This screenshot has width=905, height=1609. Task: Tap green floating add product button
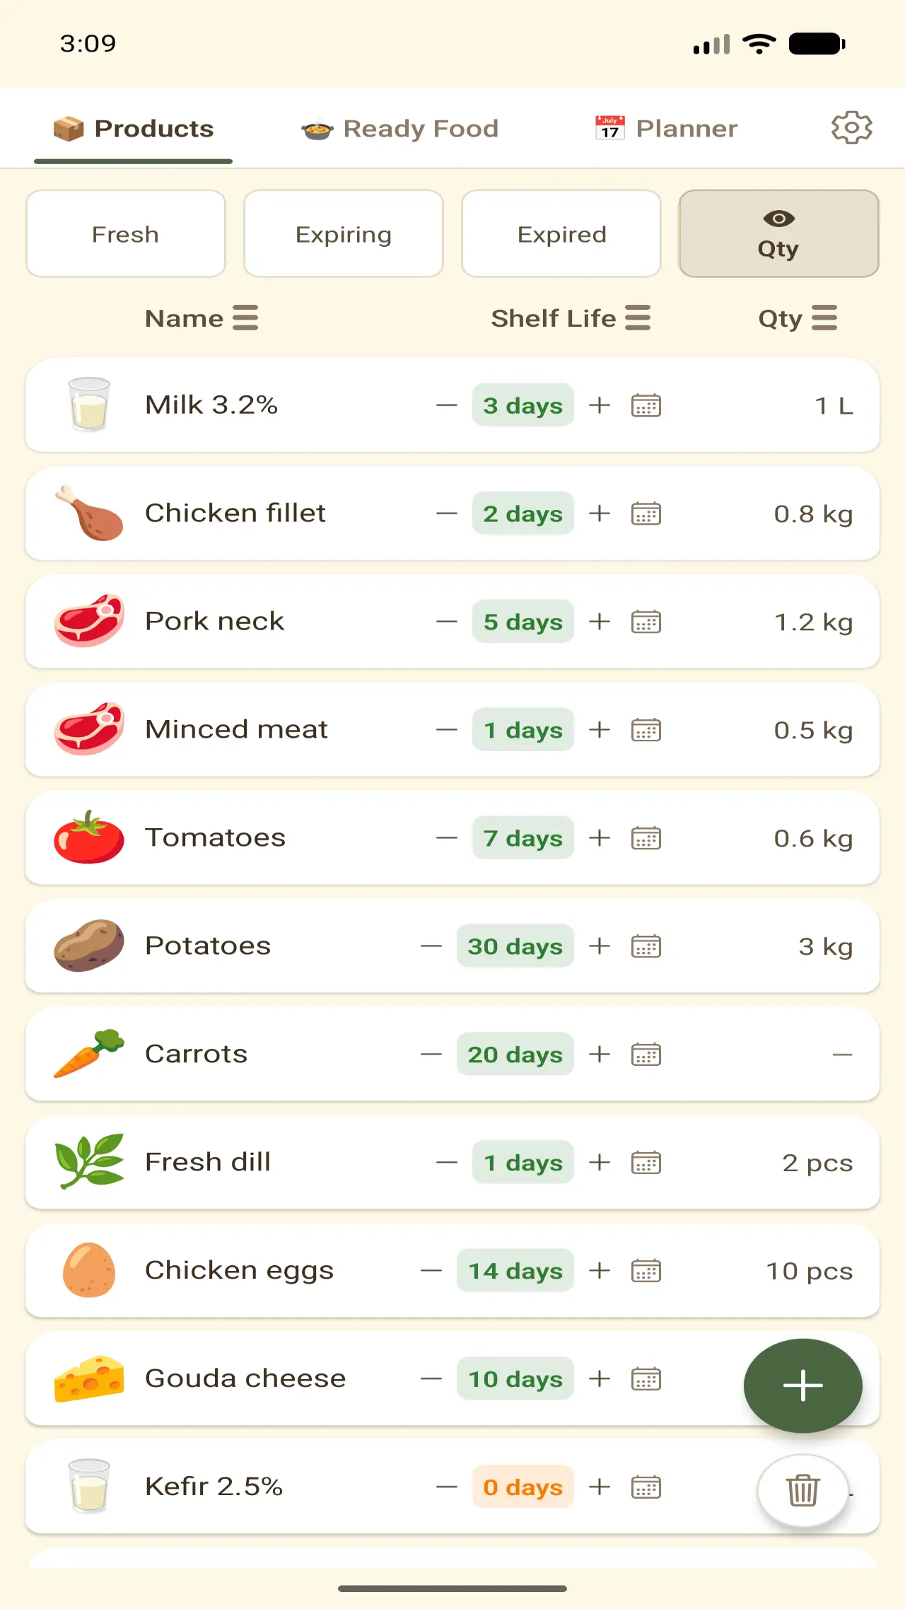click(x=803, y=1386)
